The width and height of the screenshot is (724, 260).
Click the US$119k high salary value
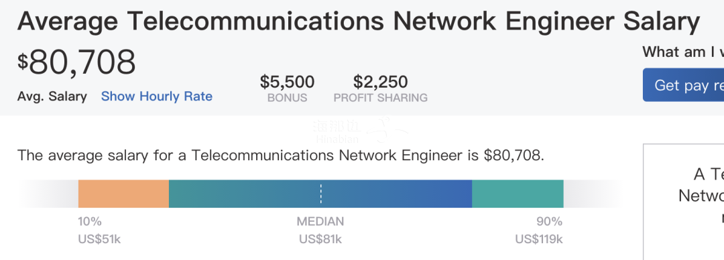tap(539, 239)
